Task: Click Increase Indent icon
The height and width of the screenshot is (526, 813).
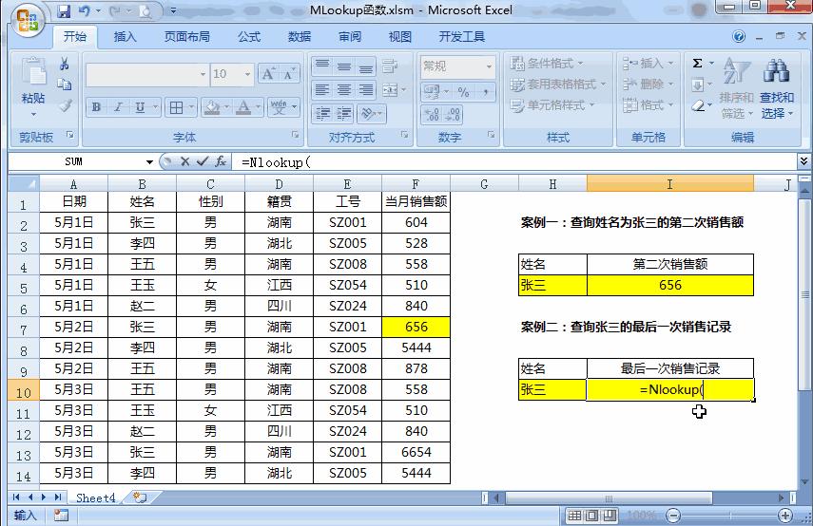Action: 344,113
